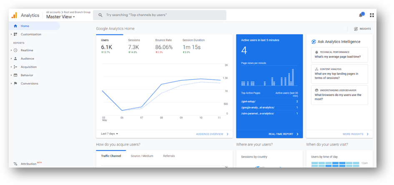Click the Acquisition branching icon
This screenshot has width=394, height=185.
15,67
